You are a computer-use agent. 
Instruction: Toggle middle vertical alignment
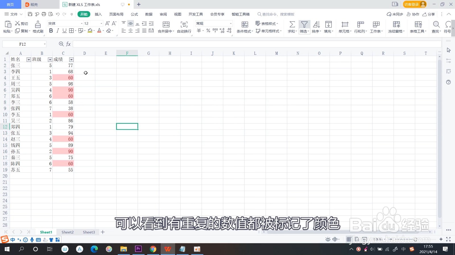pos(131,24)
